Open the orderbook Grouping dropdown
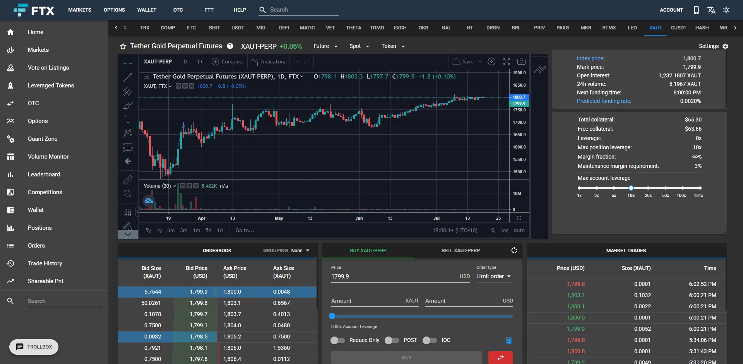743x364 pixels. click(x=300, y=250)
